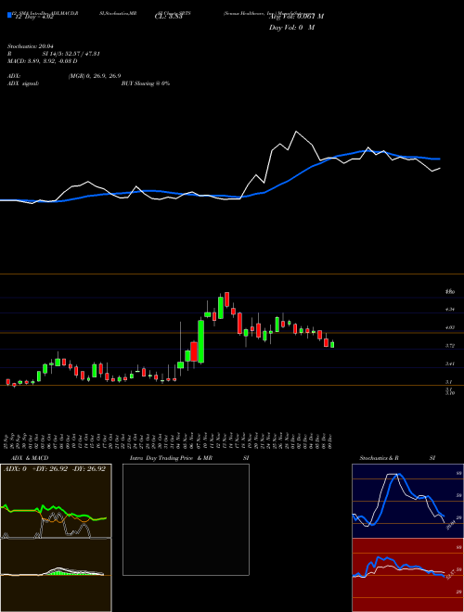The image size is (464, 612).
Task: Click the 'Intra Day Trading Price & MR' title
Action: point(172,458)
